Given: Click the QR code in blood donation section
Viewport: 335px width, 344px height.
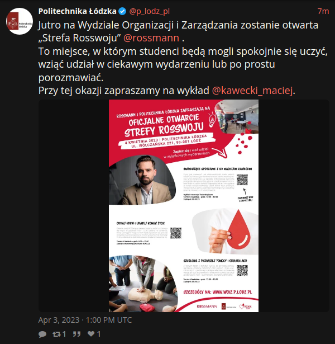Looking at the screenshot, I should pyautogui.click(x=176, y=233).
